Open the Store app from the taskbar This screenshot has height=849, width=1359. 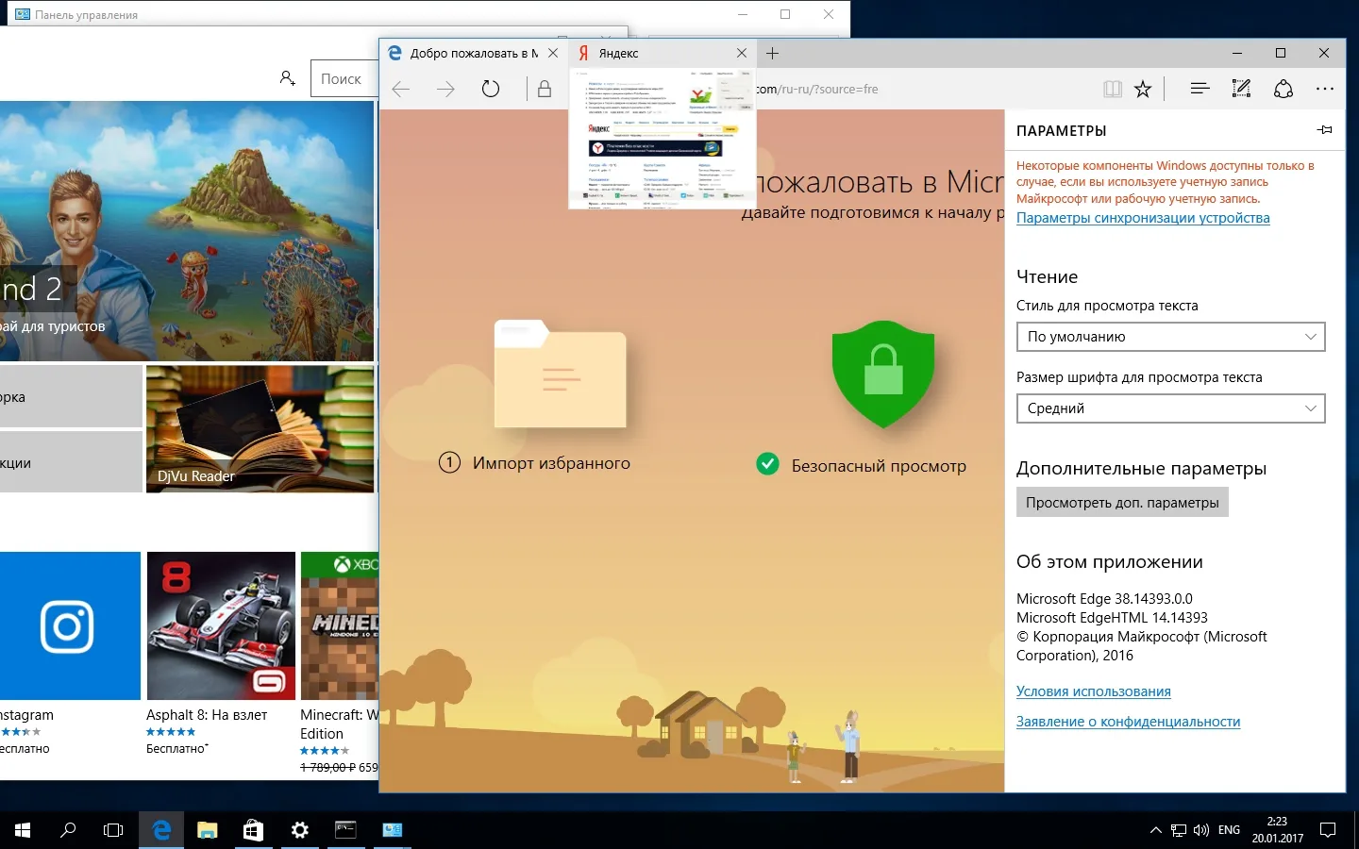click(253, 830)
